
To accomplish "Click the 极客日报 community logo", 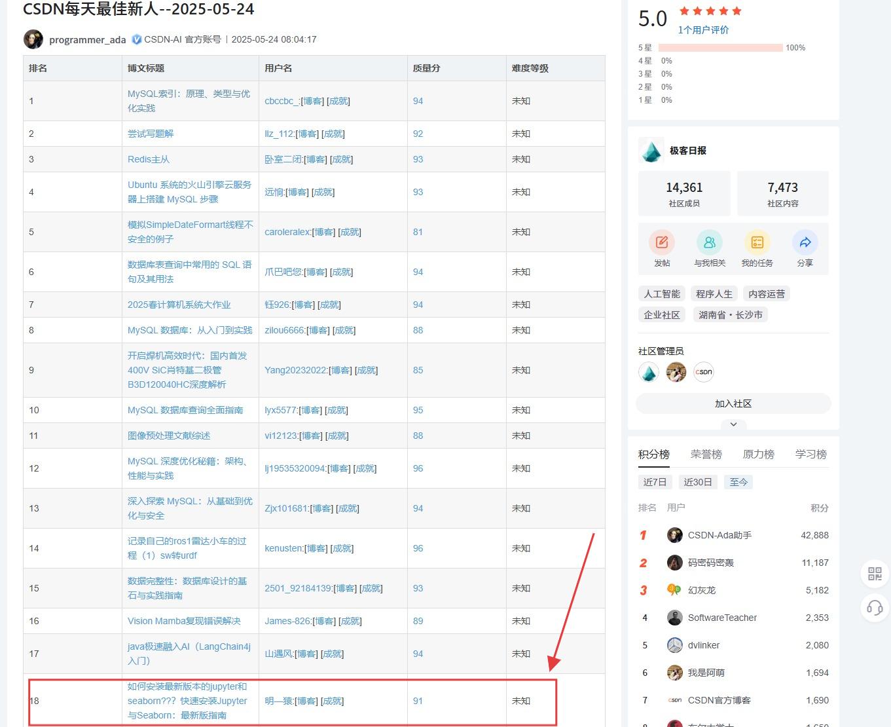I will 651,150.
